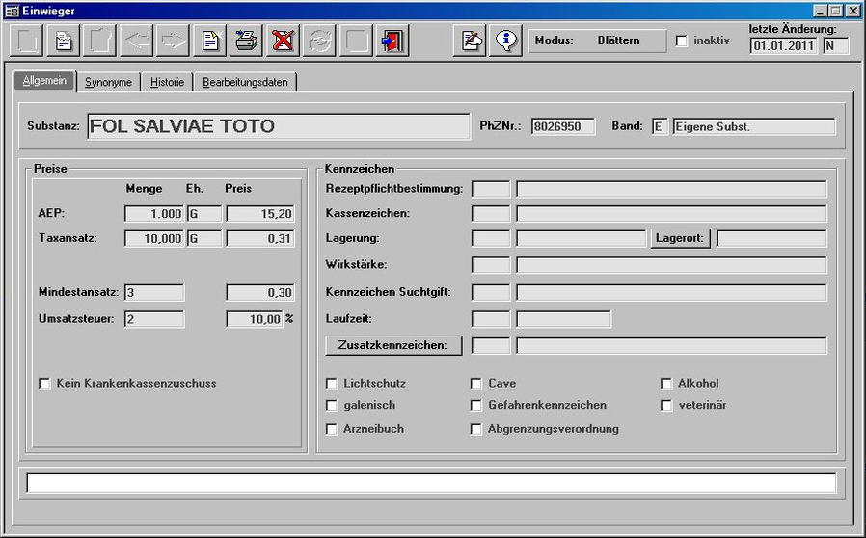Enable Kein Krankenkassenzuschuss checkbox
Image resolution: width=866 pixels, height=538 pixels.
pos(44,384)
